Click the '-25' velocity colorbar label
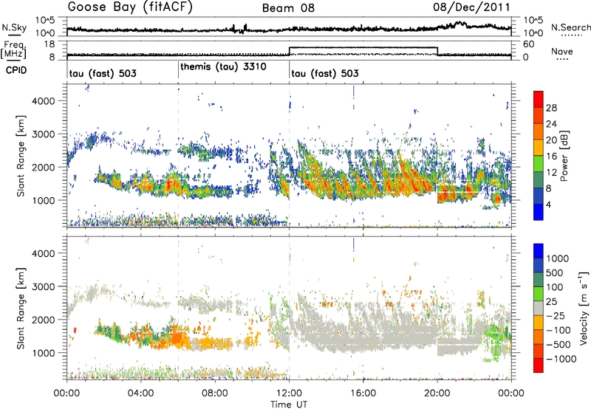The height and width of the screenshot is (409, 591). [x=557, y=315]
